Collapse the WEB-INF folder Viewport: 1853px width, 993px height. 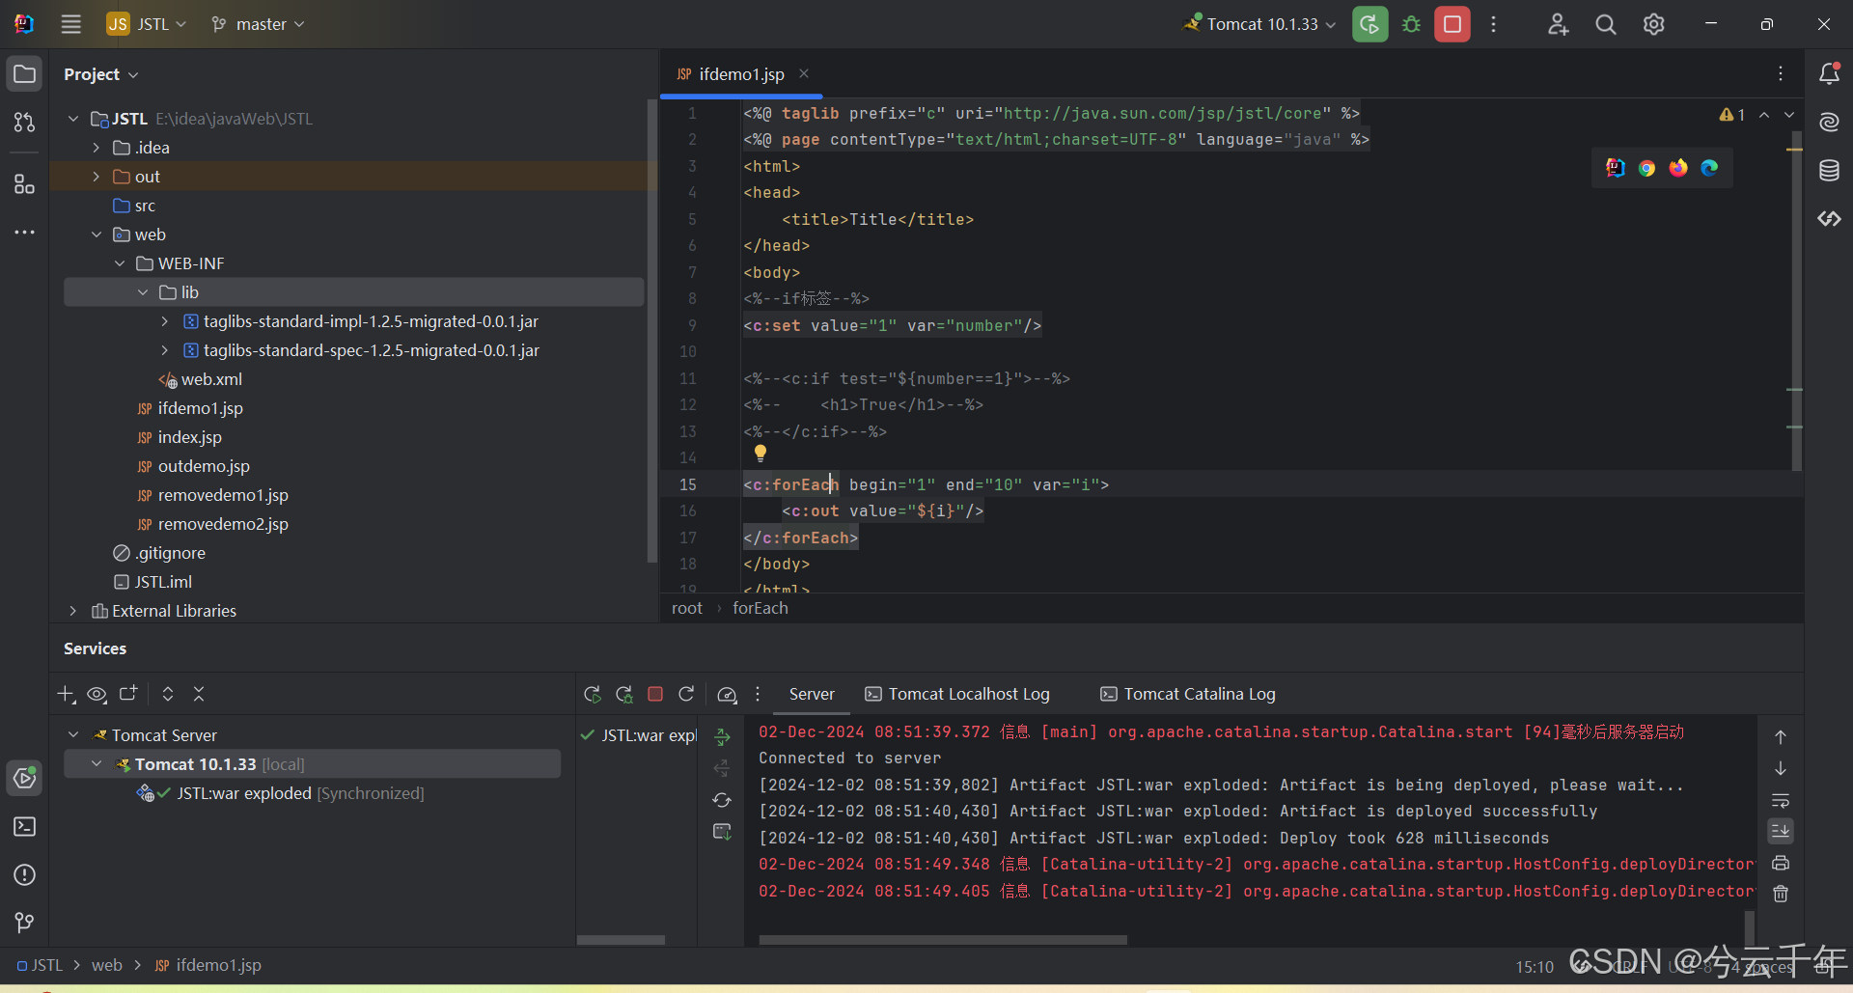coord(119,262)
